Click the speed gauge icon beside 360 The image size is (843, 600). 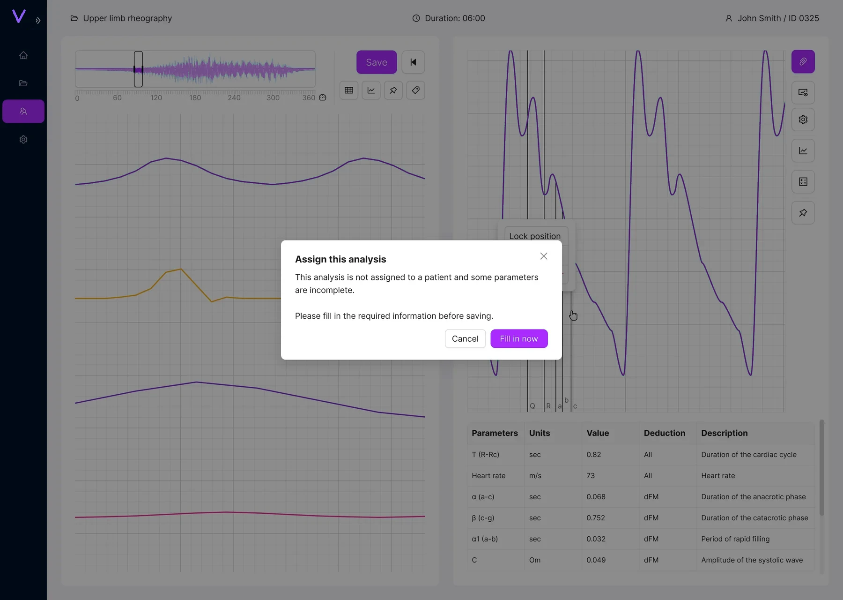click(x=323, y=97)
